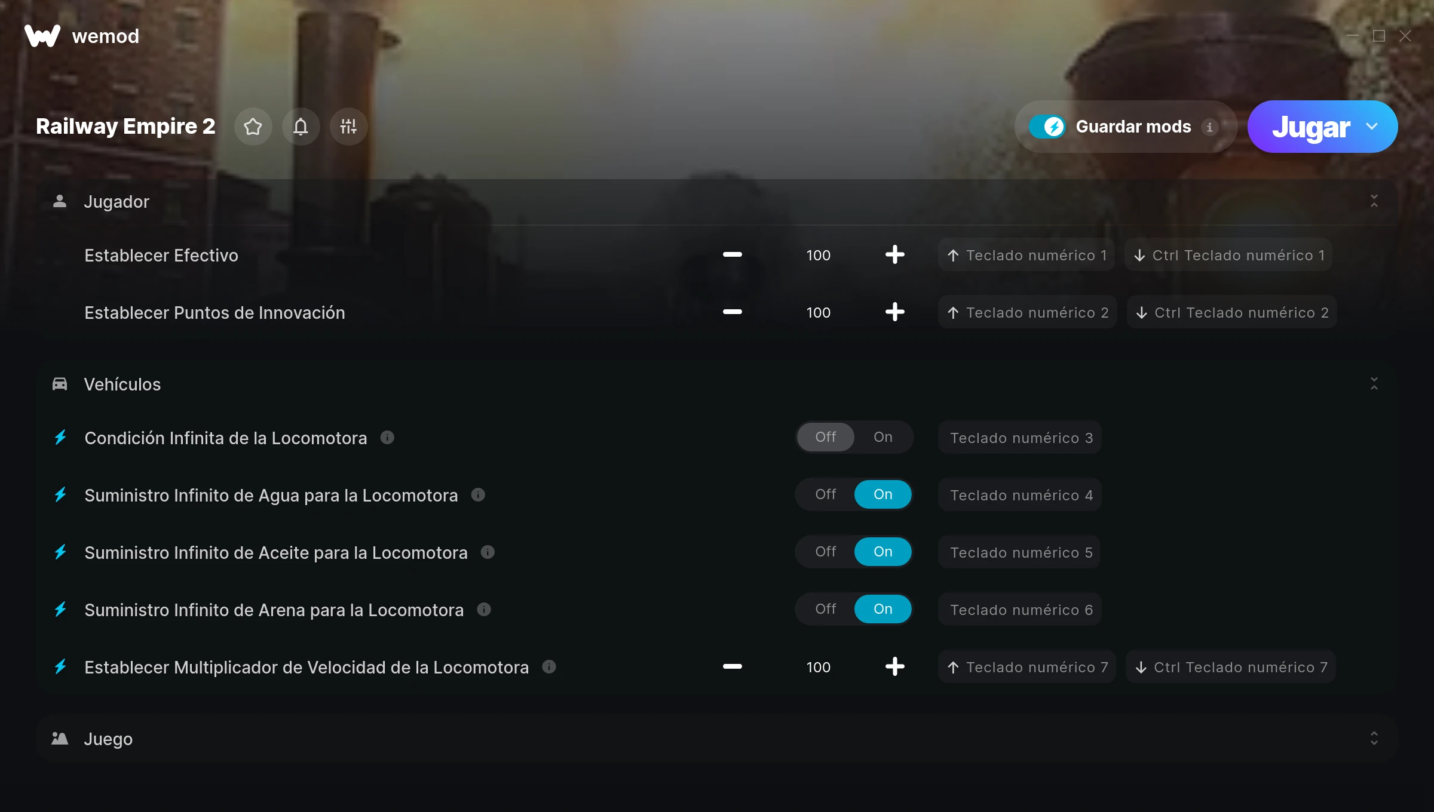1434x812 pixels.
Task: Click the Velocidad de la Locomotora value field
Action: (x=818, y=667)
